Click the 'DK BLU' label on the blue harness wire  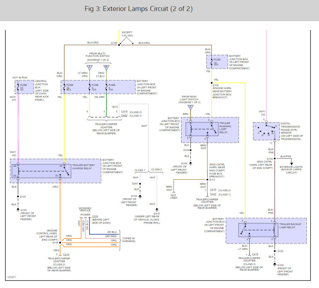pyautogui.click(x=112, y=232)
